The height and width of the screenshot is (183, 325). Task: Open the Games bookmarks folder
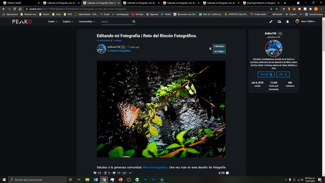click(x=44, y=14)
